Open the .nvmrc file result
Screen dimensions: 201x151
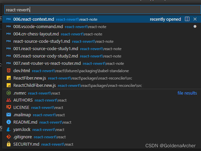click(x=20, y=93)
